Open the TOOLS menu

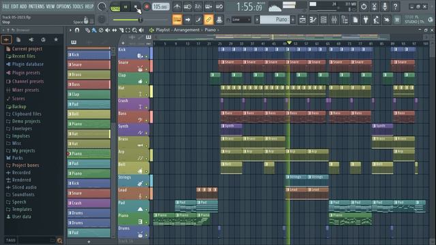78,6
